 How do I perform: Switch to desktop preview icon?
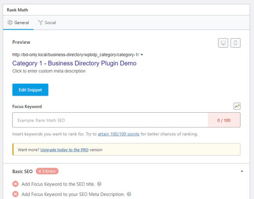click(x=223, y=43)
